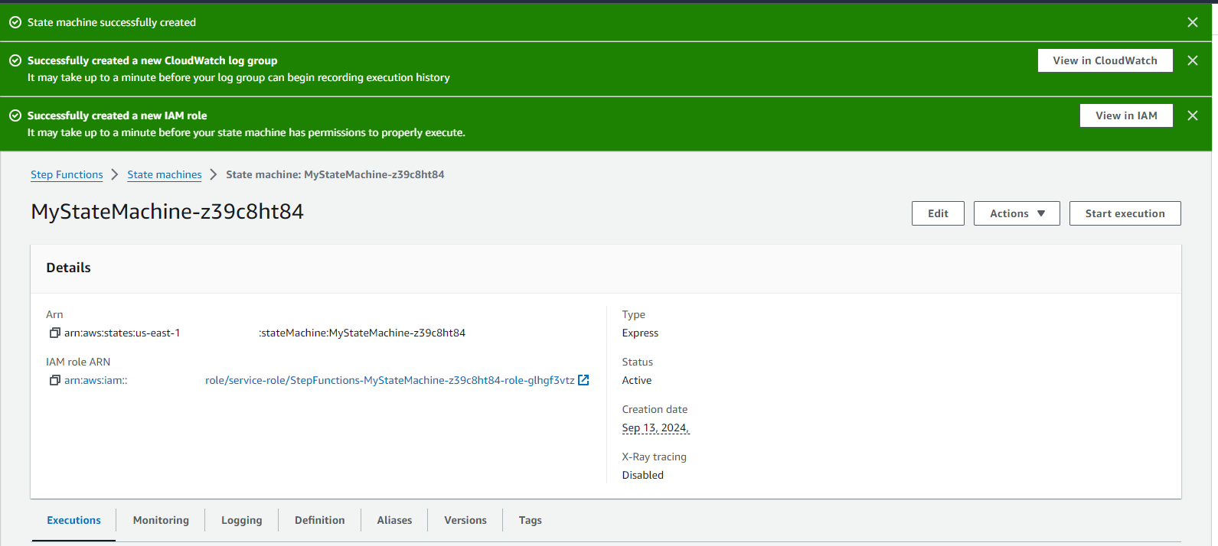The height and width of the screenshot is (546, 1218).
Task: View the Definition tab
Action: click(320, 520)
